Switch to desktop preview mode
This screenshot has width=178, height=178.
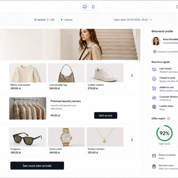(x=85, y=7)
